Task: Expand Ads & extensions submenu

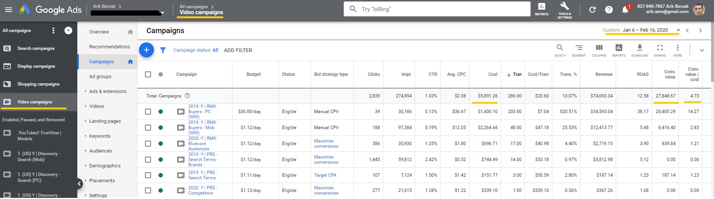Action: [x=86, y=91]
